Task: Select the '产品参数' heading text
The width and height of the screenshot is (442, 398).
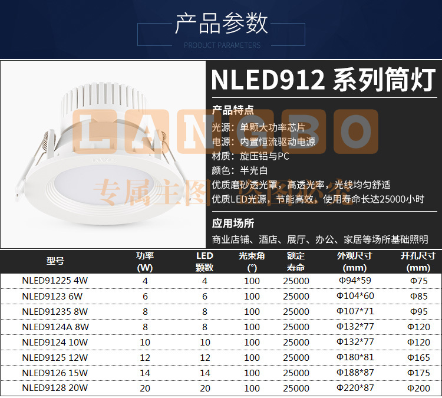Action: pos(221,24)
